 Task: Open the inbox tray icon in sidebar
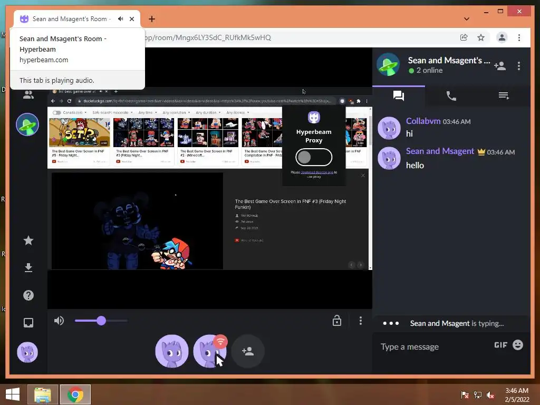28,323
